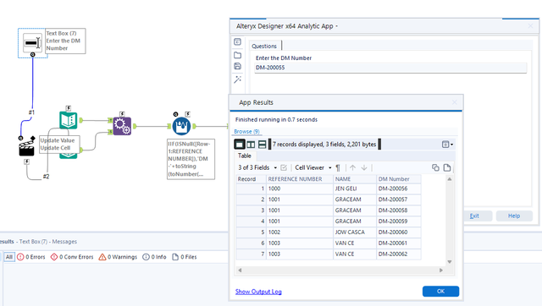
Task: Switch to single-panel results view icon
Action: pos(240,145)
